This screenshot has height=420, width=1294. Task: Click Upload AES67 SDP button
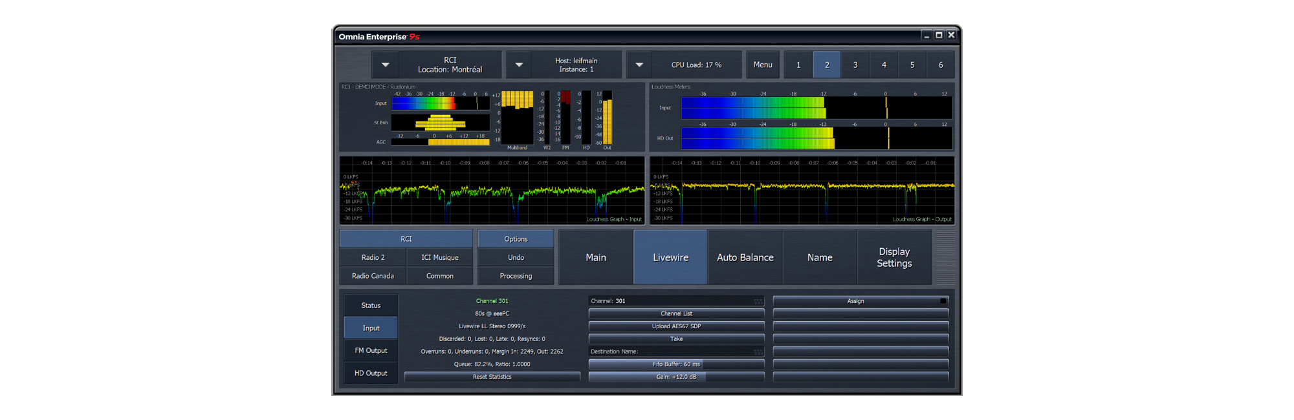676,326
